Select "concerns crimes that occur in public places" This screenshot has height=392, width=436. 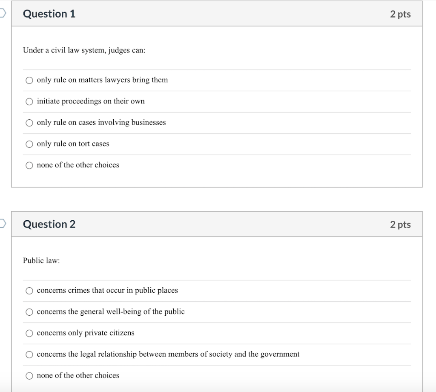pos(29,291)
